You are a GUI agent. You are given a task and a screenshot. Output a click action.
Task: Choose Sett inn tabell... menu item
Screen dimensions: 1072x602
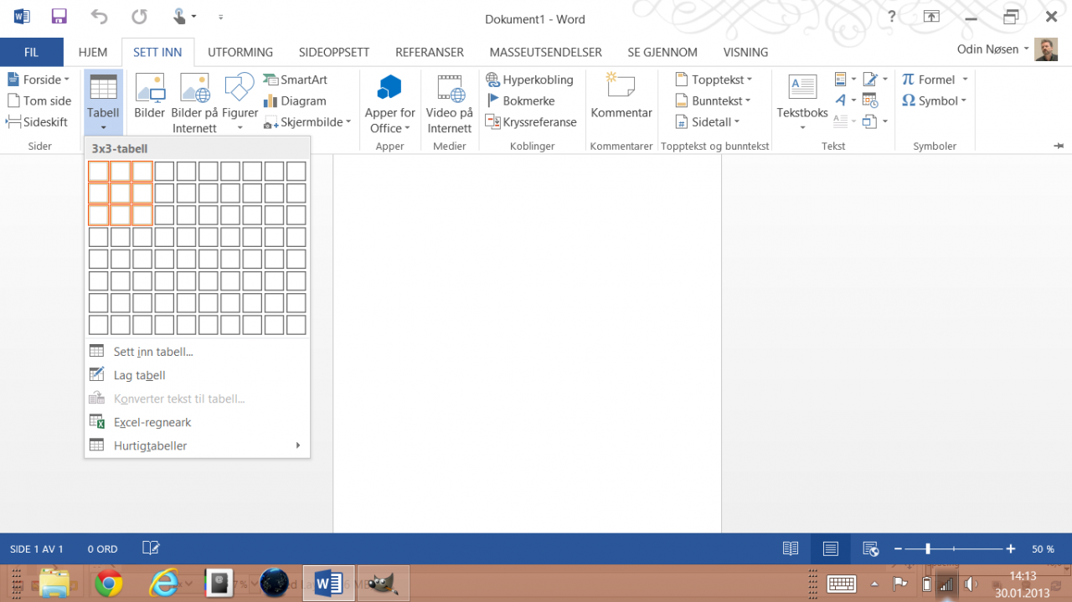click(x=197, y=352)
